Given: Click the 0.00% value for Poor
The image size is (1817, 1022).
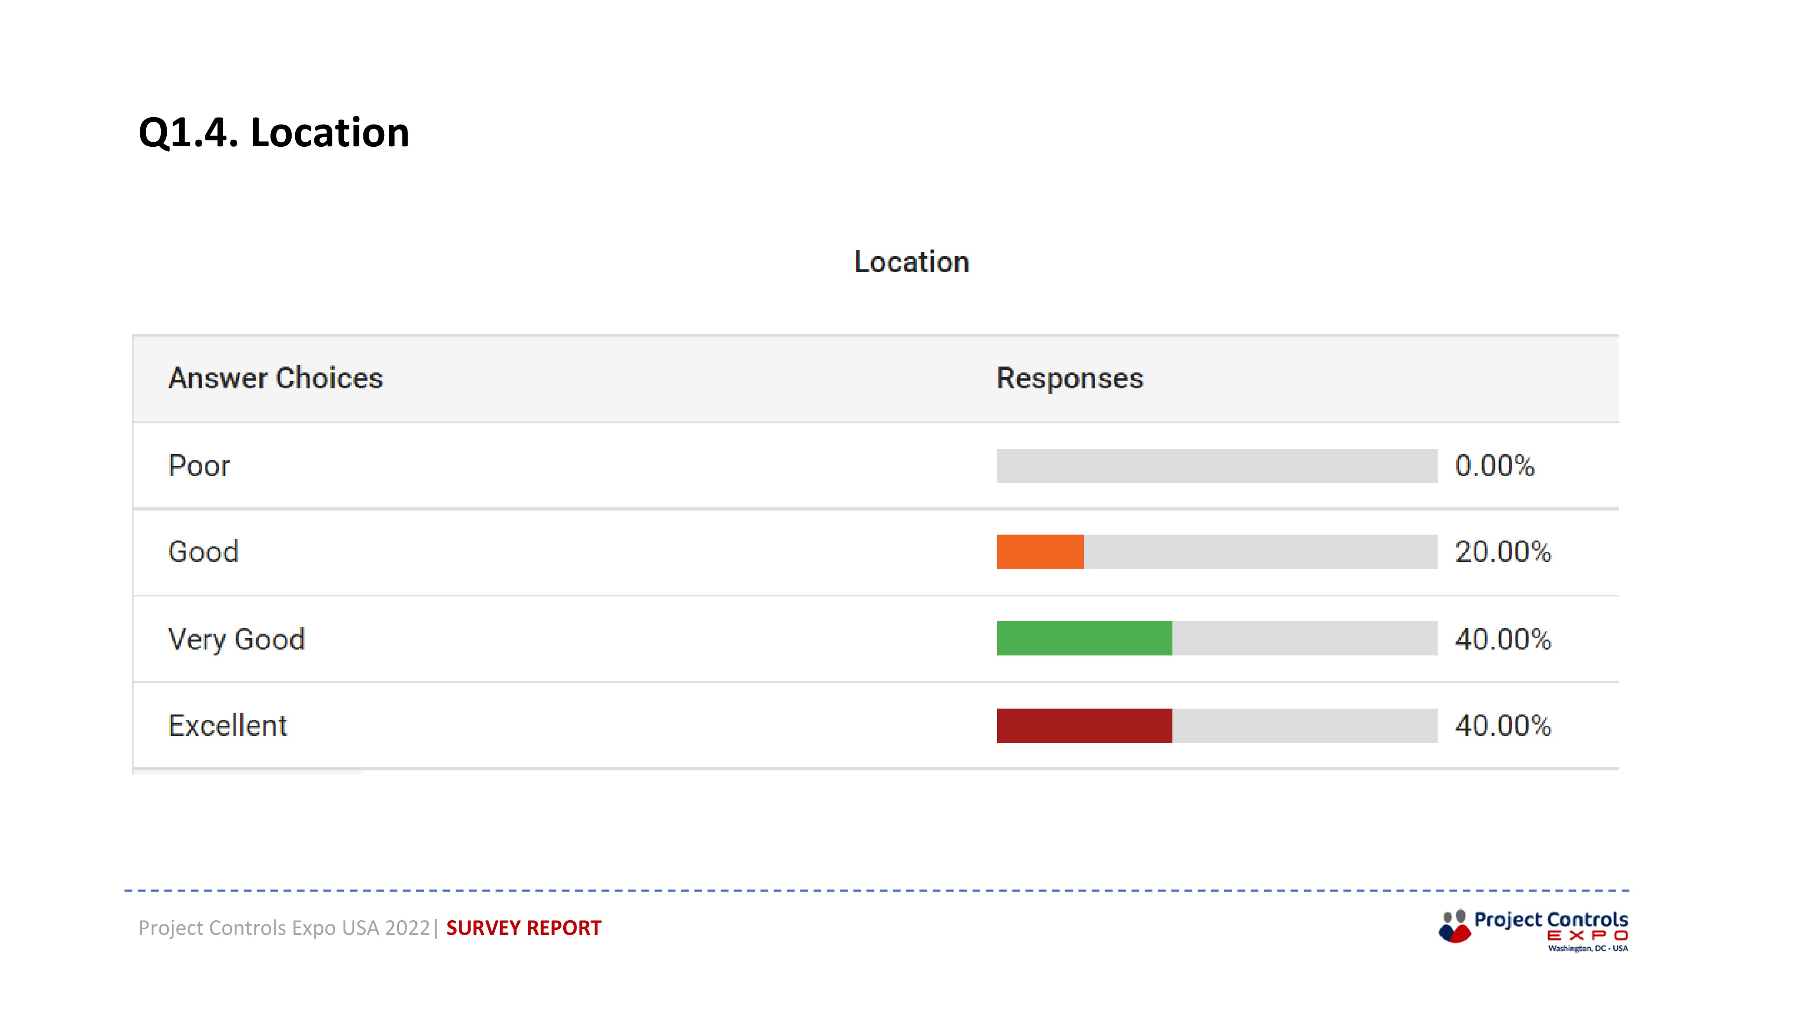Looking at the screenshot, I should click(x=1494, y=466).
